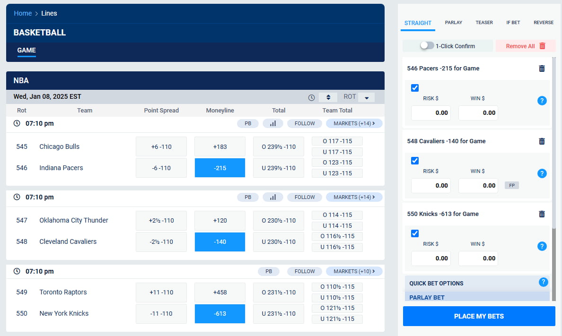
Task: Select Chicago Bulls +183 moneyline
Action: point(220,146)
